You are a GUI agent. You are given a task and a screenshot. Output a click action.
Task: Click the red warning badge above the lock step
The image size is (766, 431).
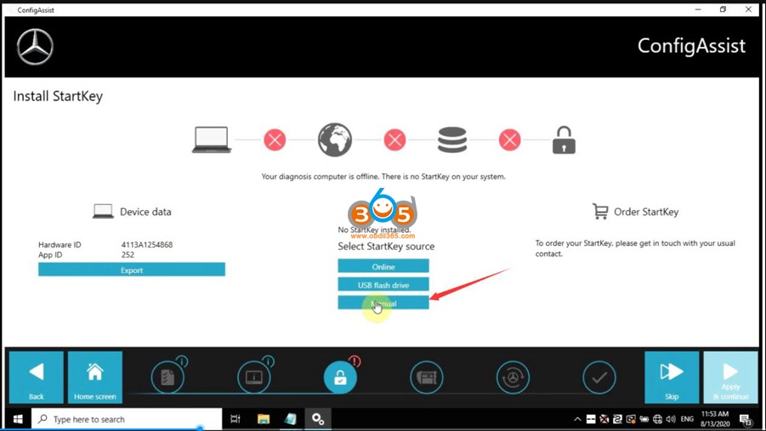[x=355, y=361]
